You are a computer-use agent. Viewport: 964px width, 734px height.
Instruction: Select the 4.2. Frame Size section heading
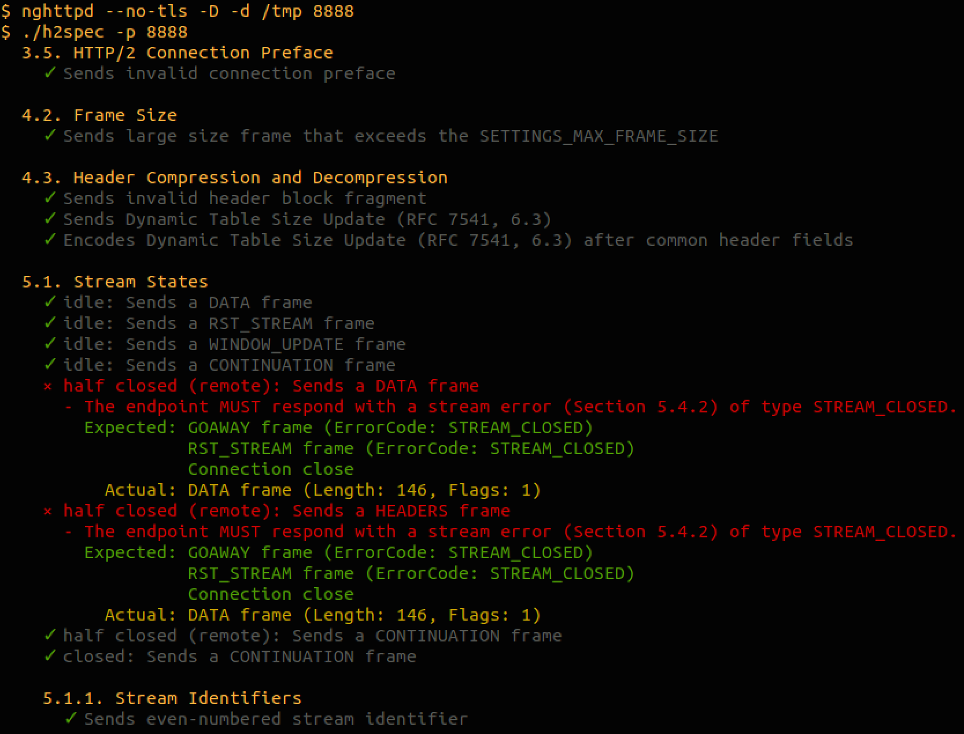click(x=99, y=115)
